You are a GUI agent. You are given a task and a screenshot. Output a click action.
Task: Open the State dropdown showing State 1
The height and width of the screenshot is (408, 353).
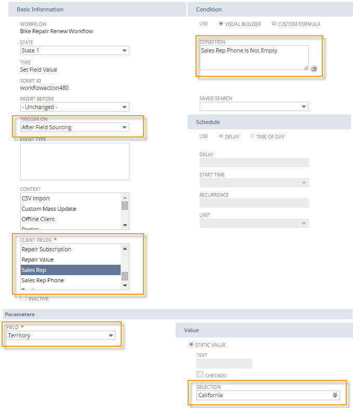pyautogui.click(x=75, y=50)
